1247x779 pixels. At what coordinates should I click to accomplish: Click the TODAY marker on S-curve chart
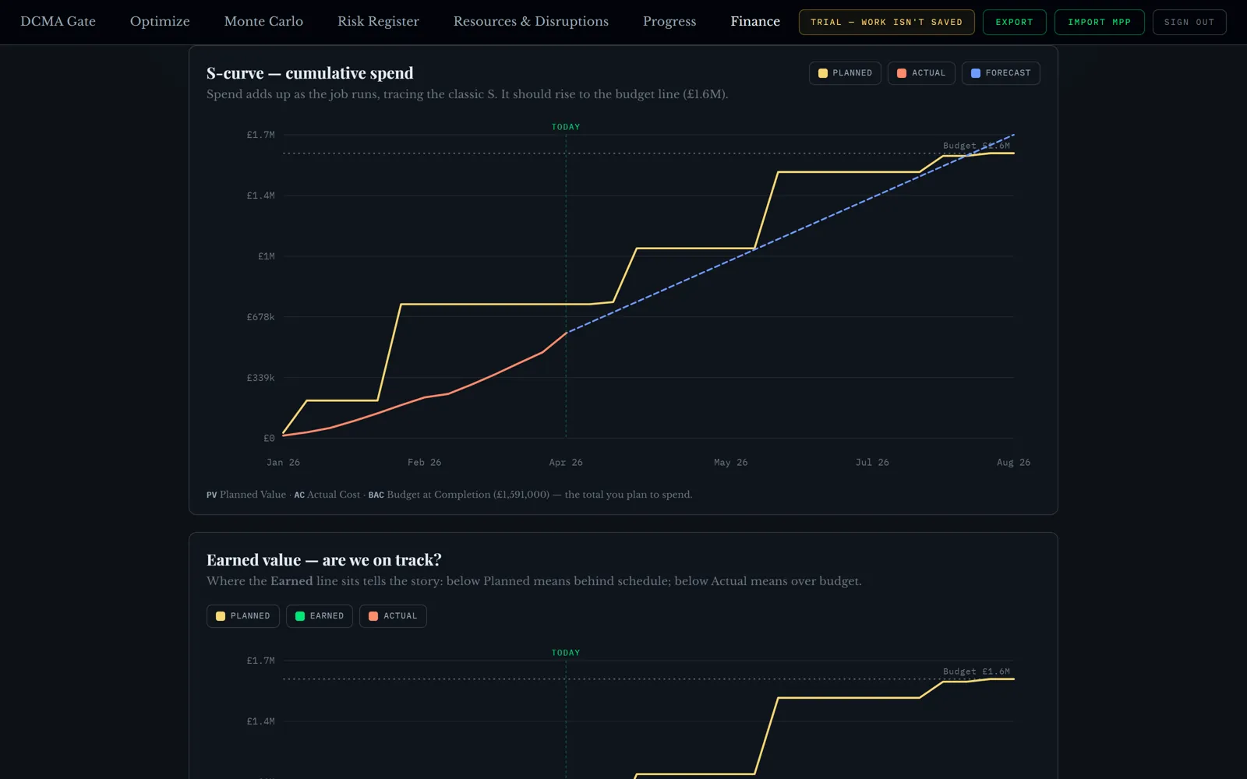566,127
